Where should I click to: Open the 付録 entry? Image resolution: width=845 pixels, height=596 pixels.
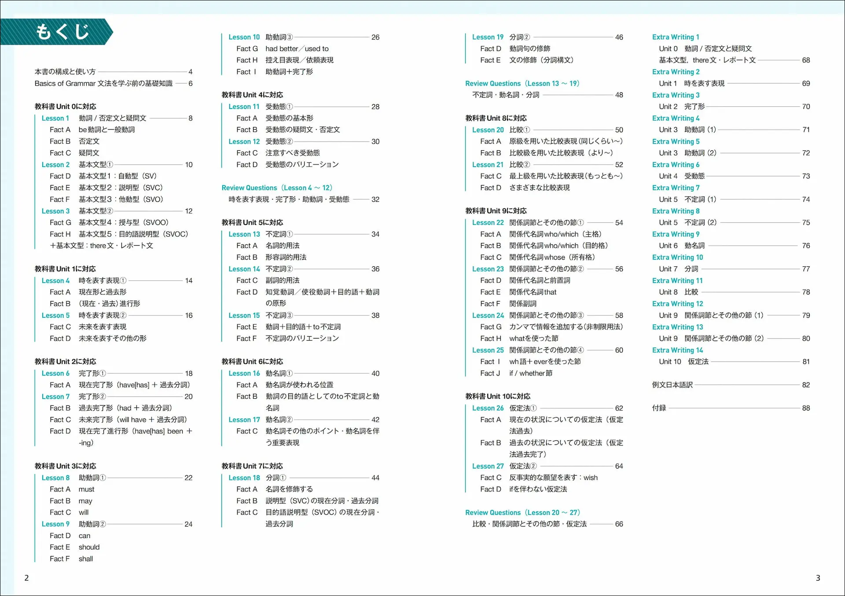(x=659, y=408)
